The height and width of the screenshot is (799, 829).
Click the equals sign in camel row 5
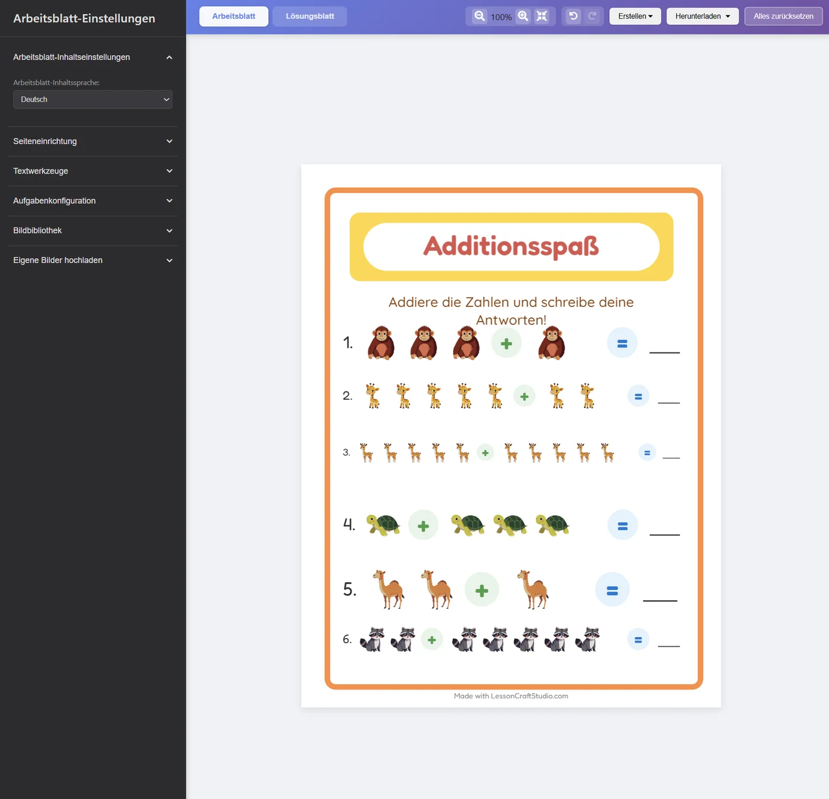(612, 590)
